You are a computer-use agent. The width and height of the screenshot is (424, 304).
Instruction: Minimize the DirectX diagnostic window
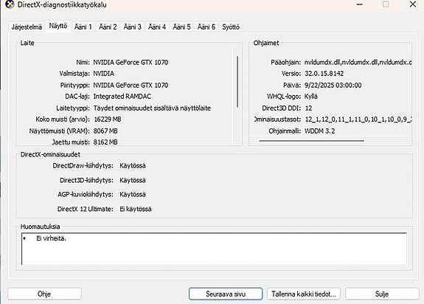tap(359, 4)
